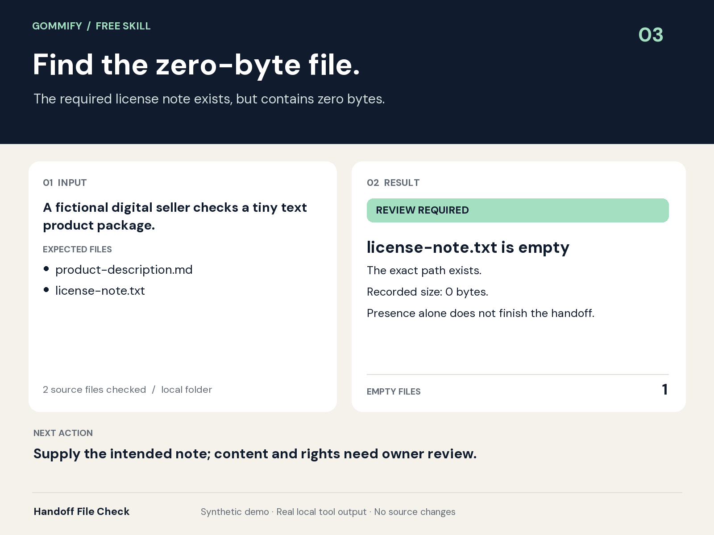Click the slide number 03
This screenshot has width=714, height=535.
tap(651, 35)
